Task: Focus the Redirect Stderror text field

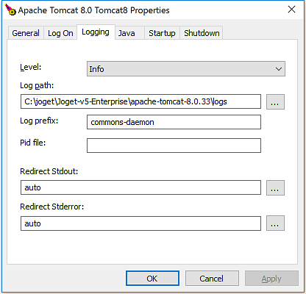Action: click(x=140, y=223)
